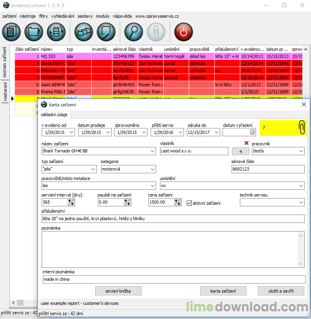Click the servisní interval spinner control

[x=71, y=202]
